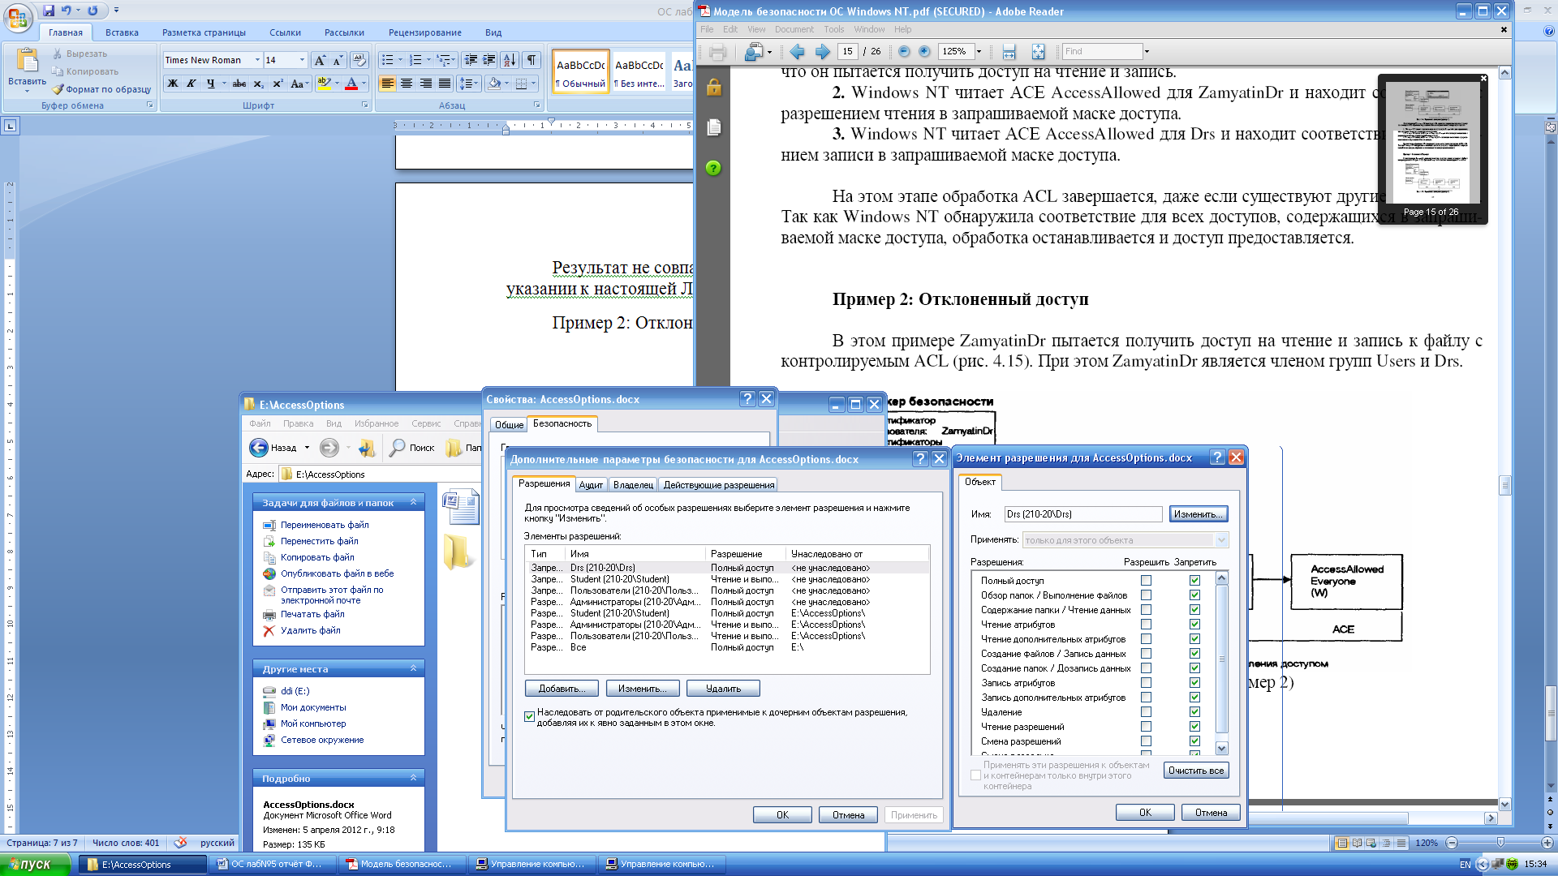The image size is (1558, 876).
Task: Open font color dropdown arrow in Word
Action: click(364, 84)
